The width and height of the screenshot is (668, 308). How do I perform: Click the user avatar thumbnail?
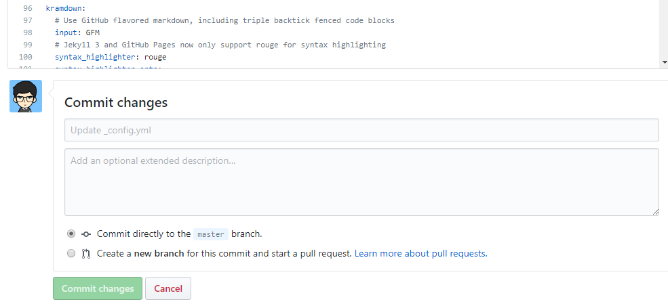pyautogui.click(x=26, y=96)
